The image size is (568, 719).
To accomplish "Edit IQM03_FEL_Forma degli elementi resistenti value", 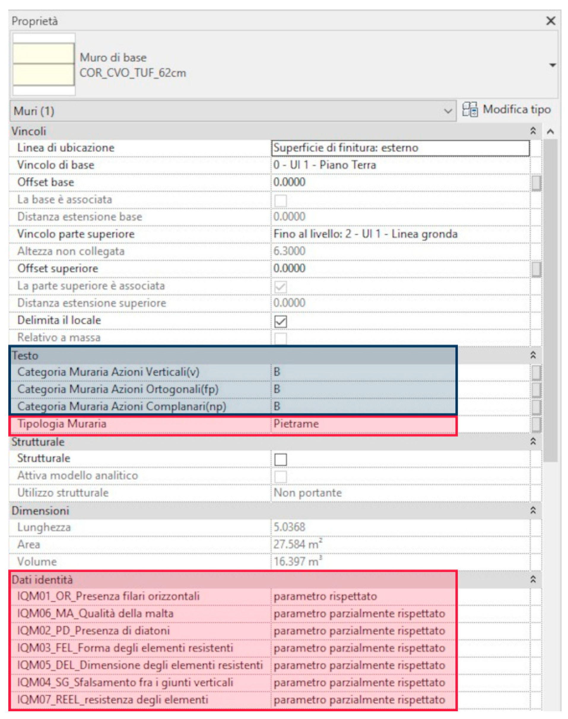I will coord(401,648).
